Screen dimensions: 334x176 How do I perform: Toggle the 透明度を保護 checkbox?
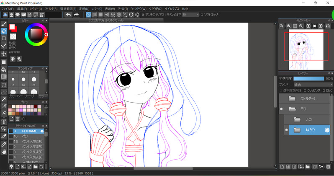coord(281,91)
